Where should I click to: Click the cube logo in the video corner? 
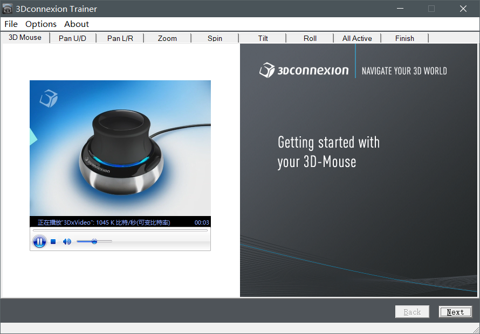(49, 98)
